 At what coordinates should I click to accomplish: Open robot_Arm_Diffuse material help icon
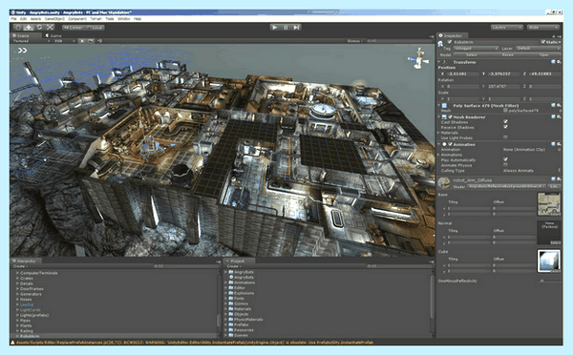553,179
